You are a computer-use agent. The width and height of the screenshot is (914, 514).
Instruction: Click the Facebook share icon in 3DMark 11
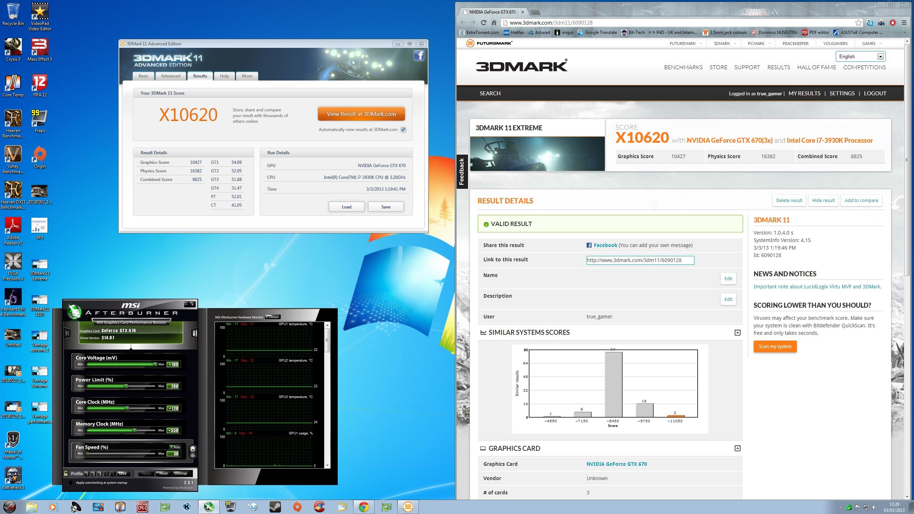point(419,55)
